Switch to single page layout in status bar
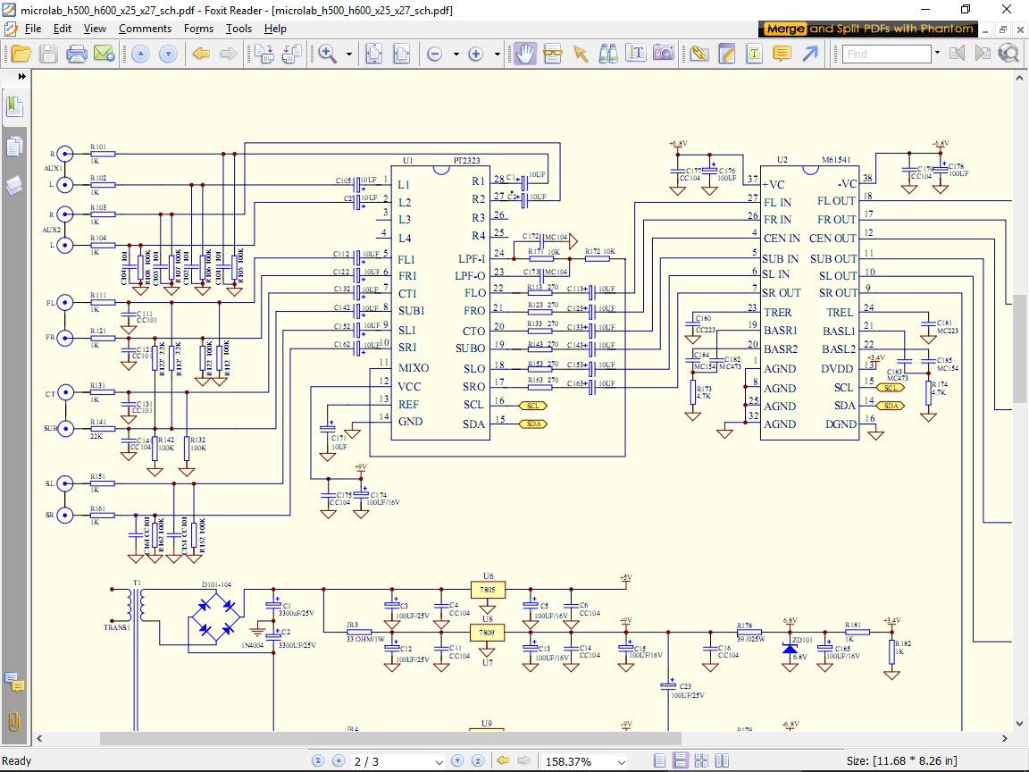Screen dimensions: 1029x772 [x=659, y=761]
